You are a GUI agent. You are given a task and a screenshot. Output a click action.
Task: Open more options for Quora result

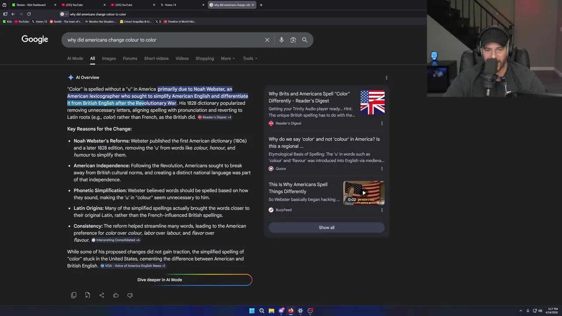coord(382,169)
